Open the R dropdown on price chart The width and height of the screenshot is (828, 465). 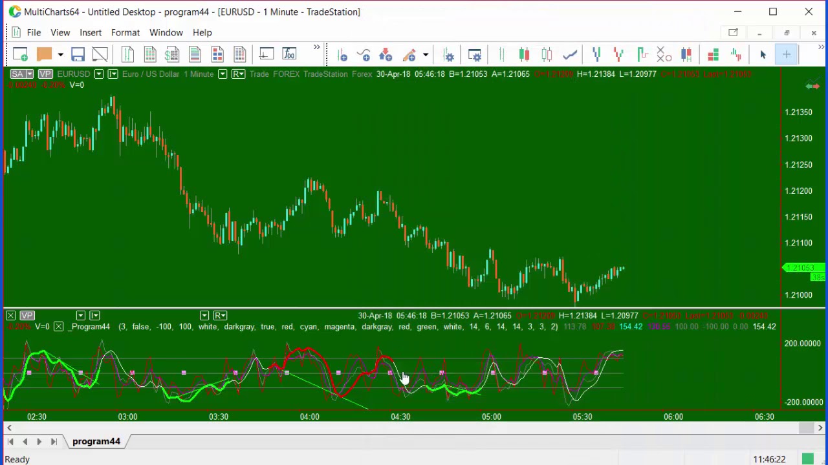(x=238, y=74)
